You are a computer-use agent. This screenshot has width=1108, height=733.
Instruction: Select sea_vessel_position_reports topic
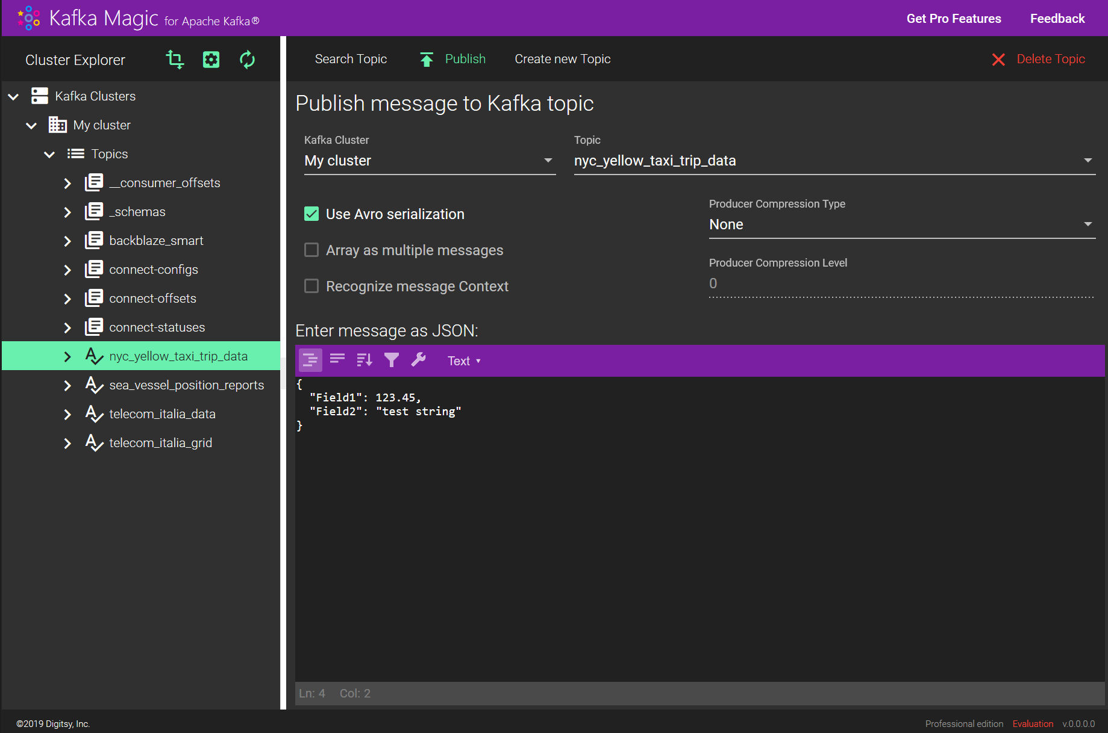(x=186, y=385)
